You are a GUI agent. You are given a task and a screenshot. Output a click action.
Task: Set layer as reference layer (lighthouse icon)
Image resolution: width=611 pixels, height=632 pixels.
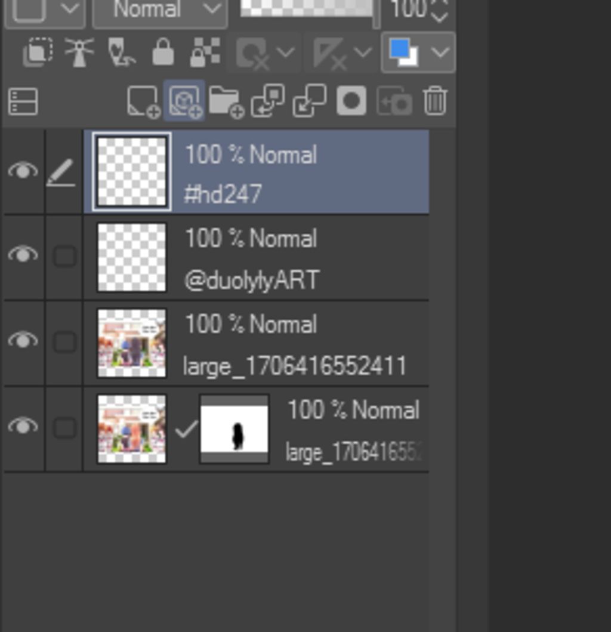click(x=79, y=53)
